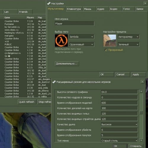148x148 pixels.
Task: Sort servers by the Game column header
Action: (15, 17)
